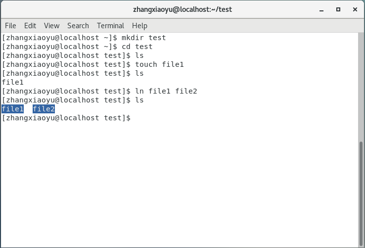Click the window title zhangxiaoyu@localhost:~/test

pyautogui.click(x=182, y=9)
